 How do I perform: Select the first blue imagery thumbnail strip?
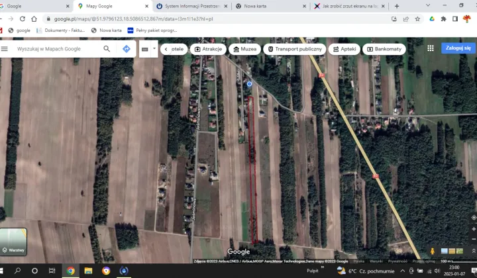[x=444, y=251]
